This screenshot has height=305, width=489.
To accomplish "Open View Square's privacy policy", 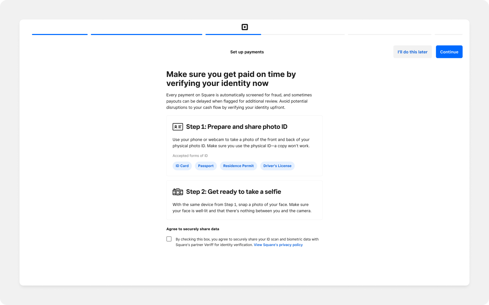I will click(278, 245).
